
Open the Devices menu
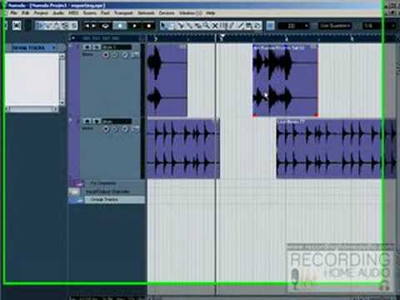tap(167, 13)
